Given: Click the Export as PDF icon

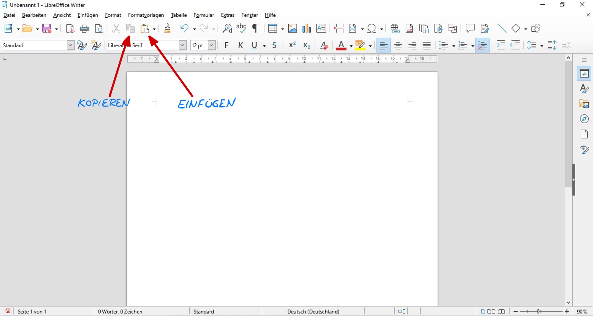Looking at the screenshot, I should pos(70,28).
